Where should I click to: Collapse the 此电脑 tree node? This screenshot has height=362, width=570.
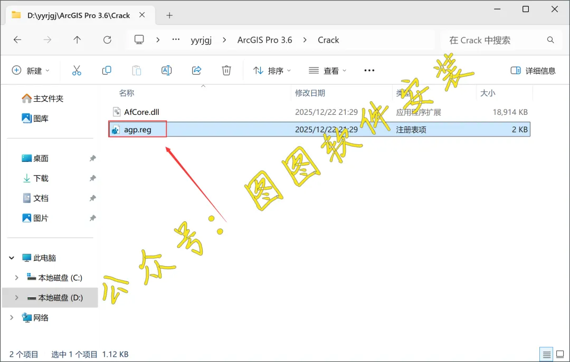tap(12, 258)
